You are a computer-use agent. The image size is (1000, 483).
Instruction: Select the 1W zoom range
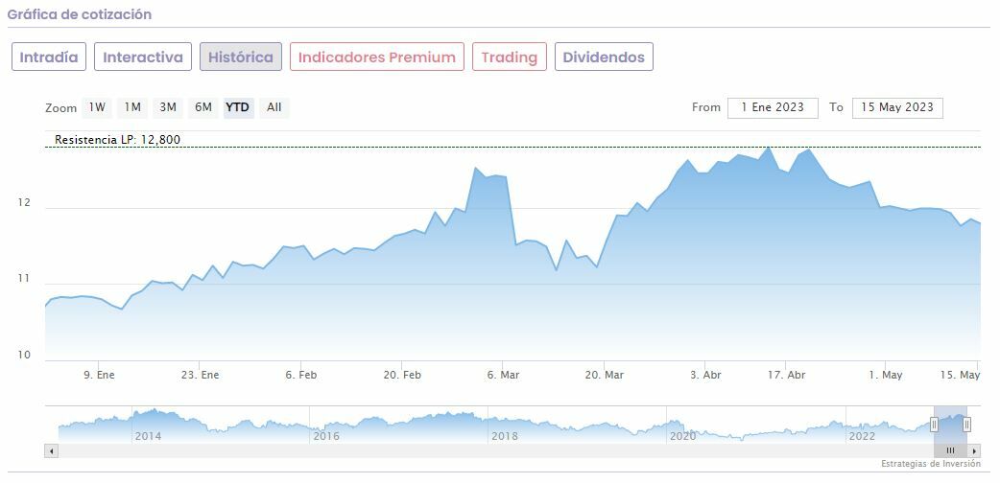pos(97,107)
